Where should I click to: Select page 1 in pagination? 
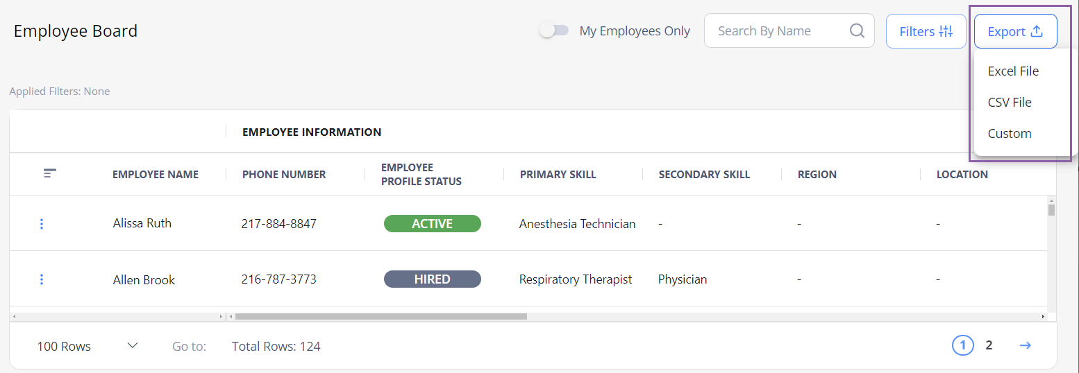point(962,345)
